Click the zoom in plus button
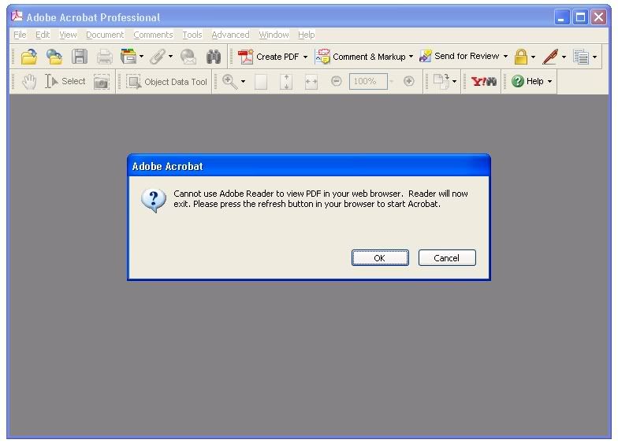This screenshot has height=447, width=618. click(x=409, y=82)
